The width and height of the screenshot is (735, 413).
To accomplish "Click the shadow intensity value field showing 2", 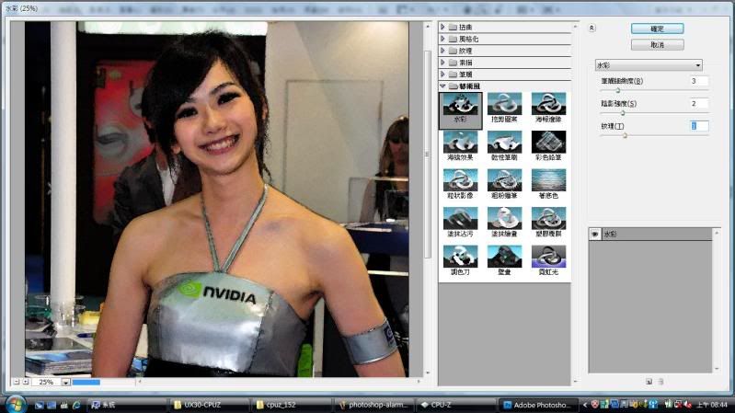I will [698, 104].
